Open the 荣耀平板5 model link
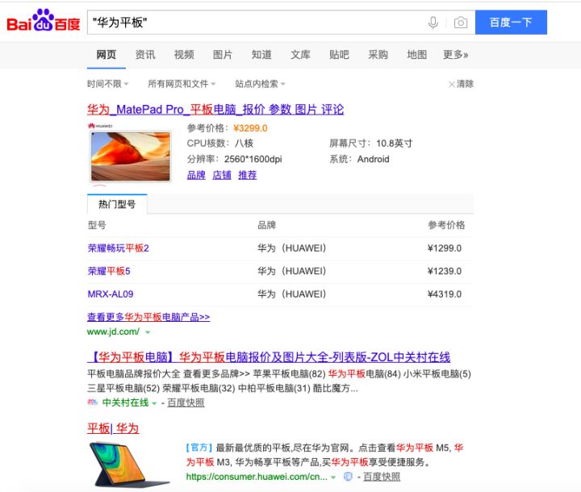Screen dimensions: 581x492 109,271
